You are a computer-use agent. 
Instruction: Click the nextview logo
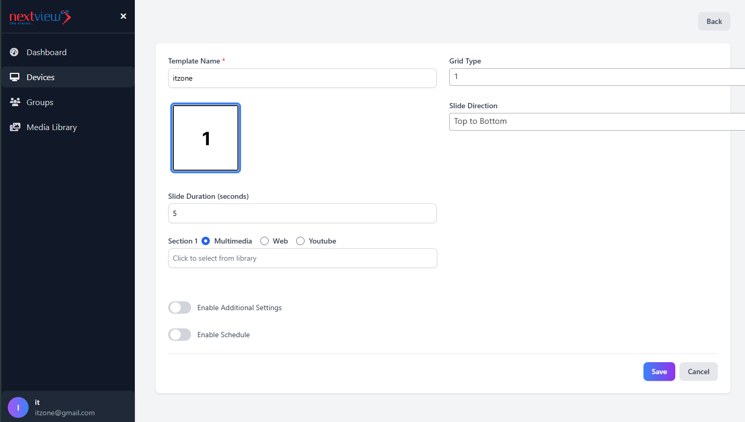tap(40, 16)
